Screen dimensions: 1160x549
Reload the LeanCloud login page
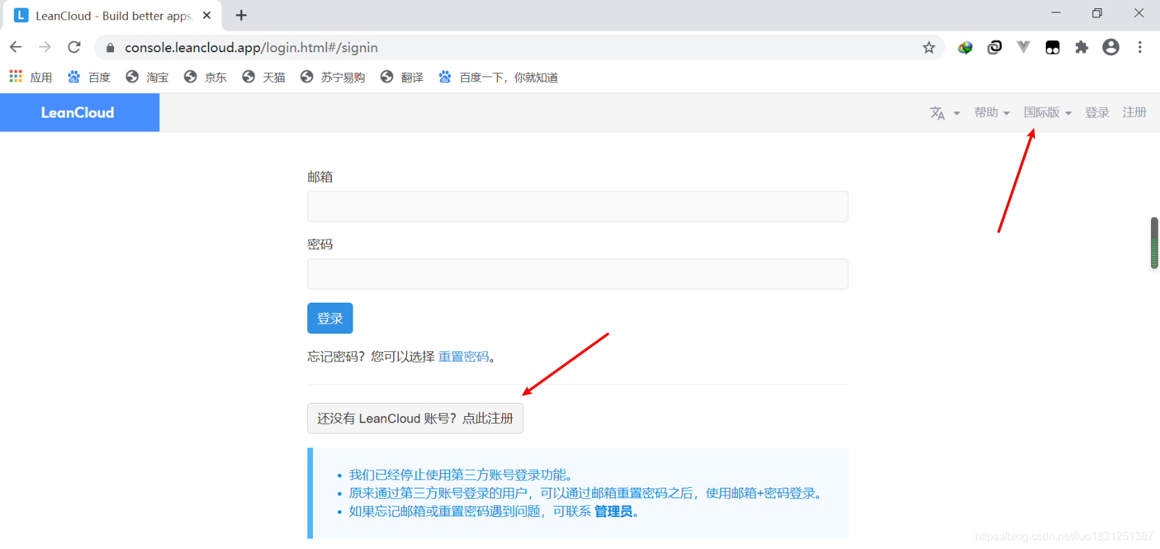point(74,47)
